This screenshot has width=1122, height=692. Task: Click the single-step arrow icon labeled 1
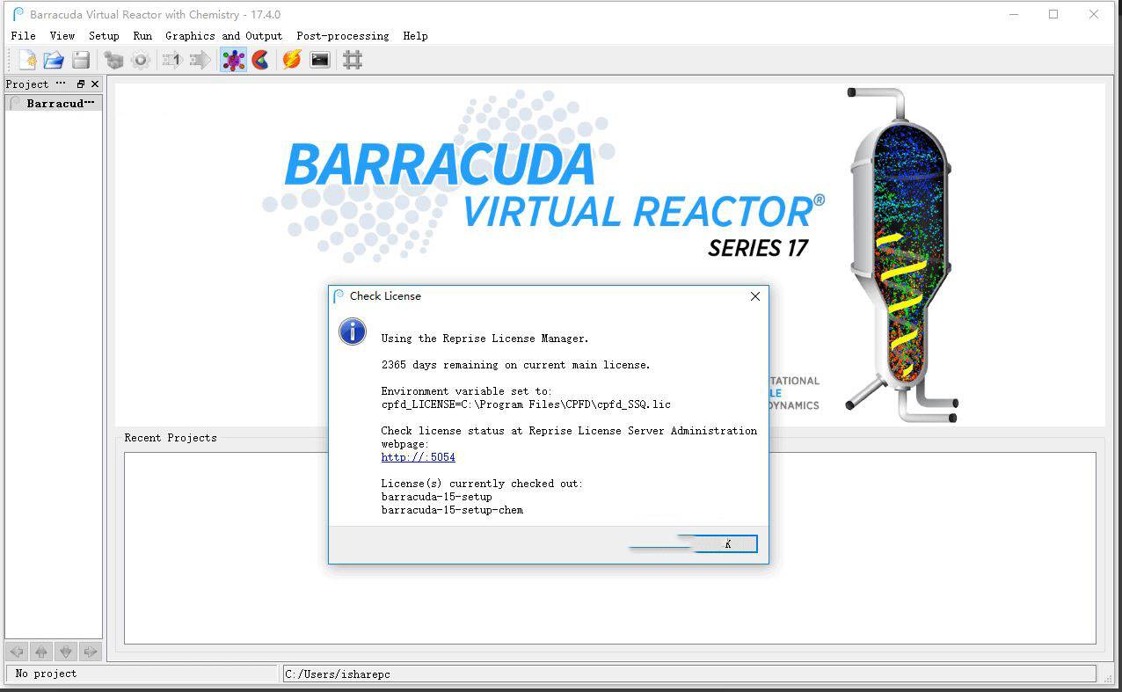[172, 60]
